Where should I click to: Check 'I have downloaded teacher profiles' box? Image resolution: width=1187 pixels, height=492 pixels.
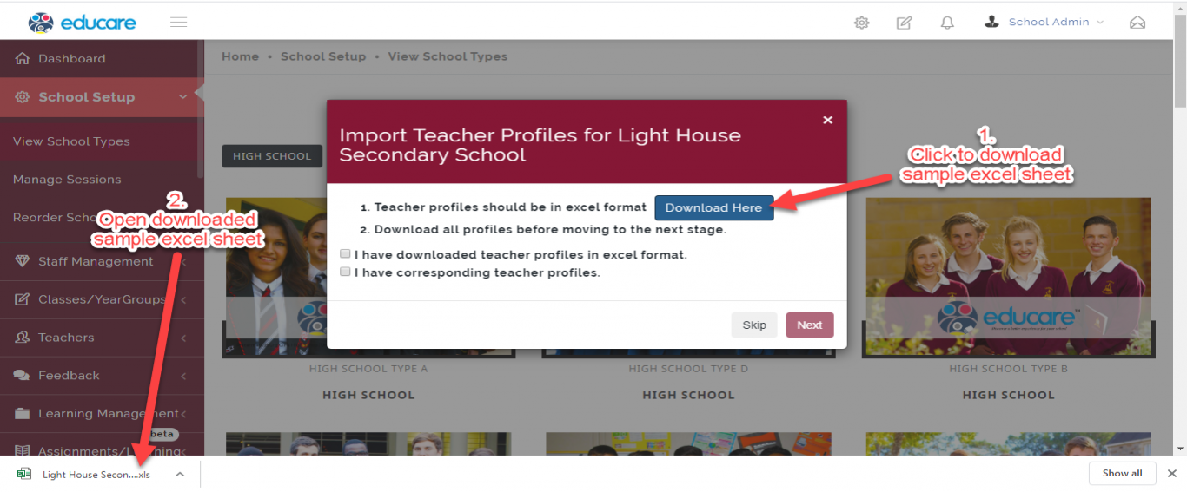pos(345,254)
